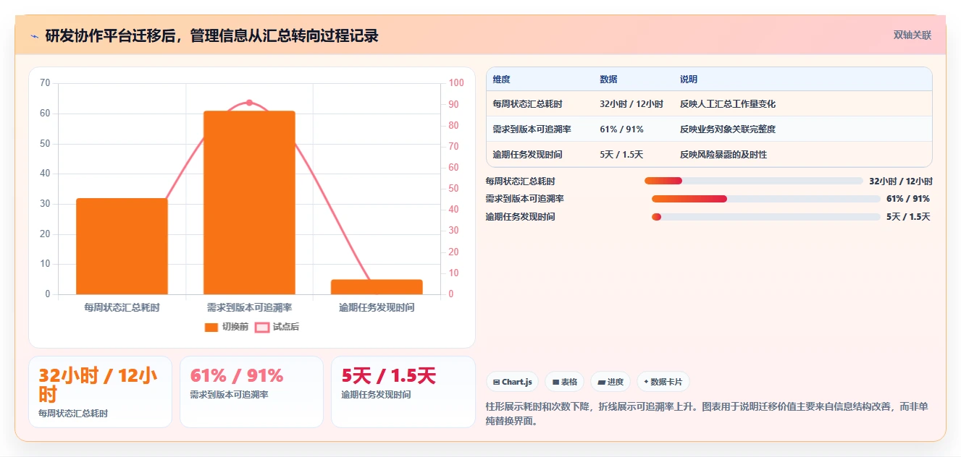Click the 维度 column header

click(x=501, y=80)
